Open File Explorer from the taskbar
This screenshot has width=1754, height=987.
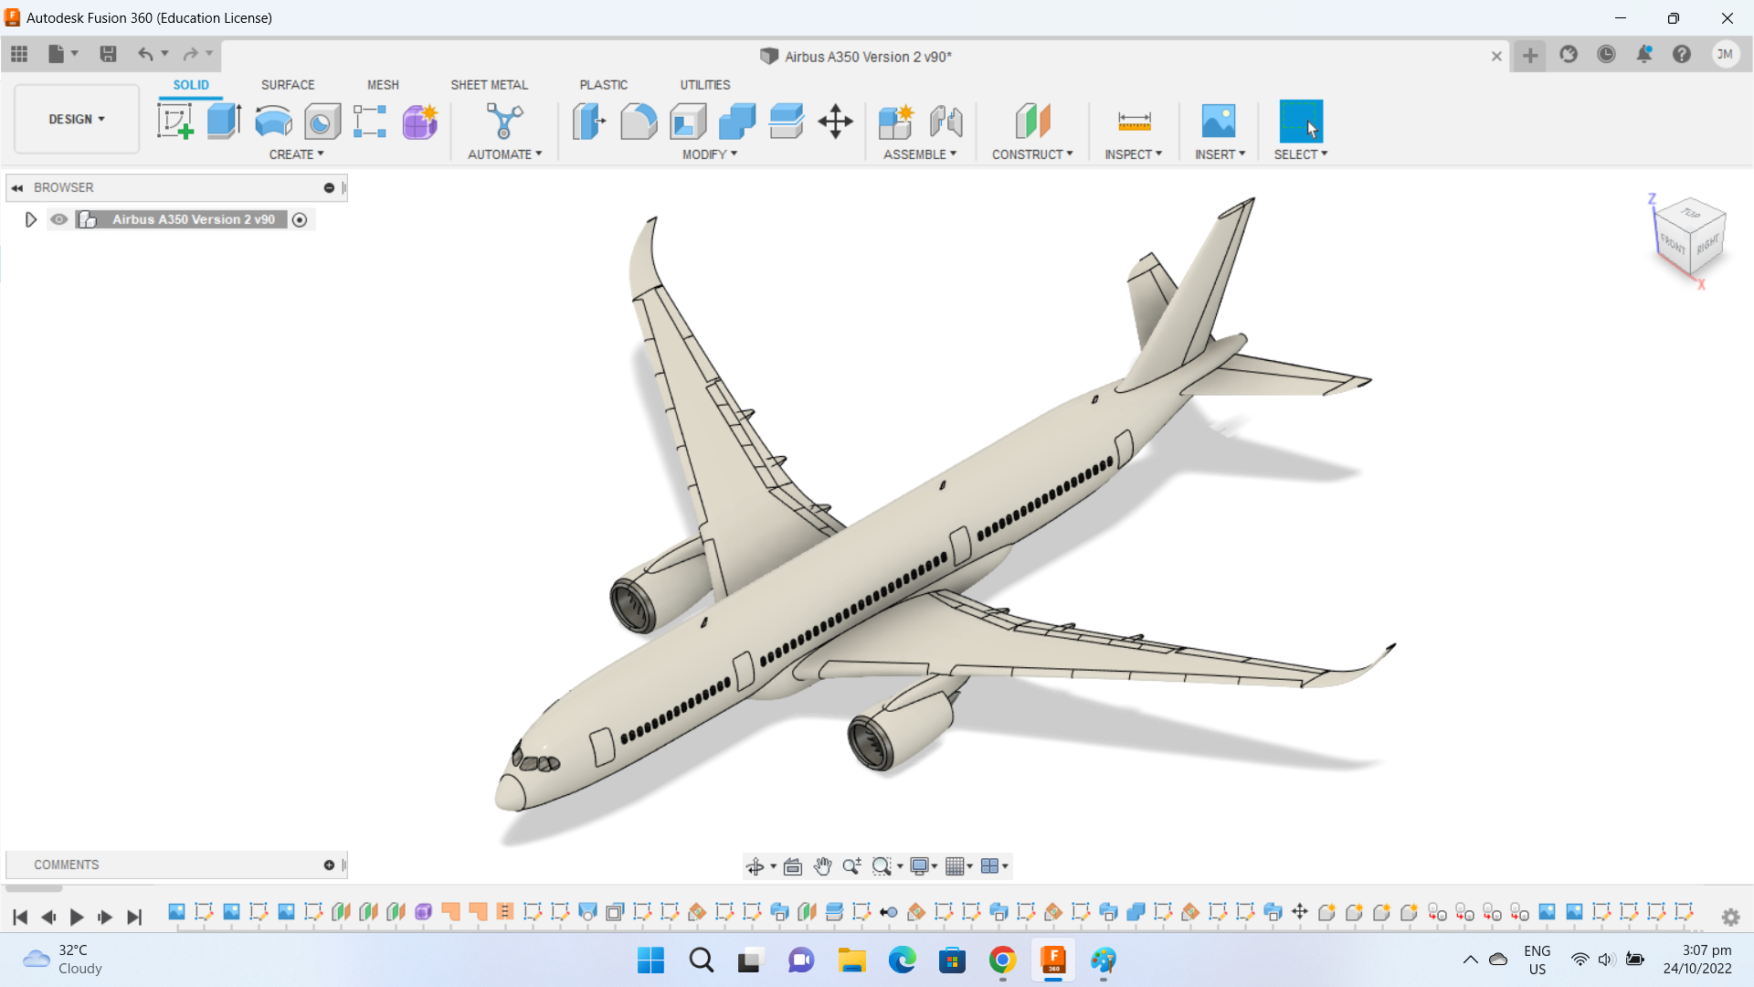coord(851,960)
